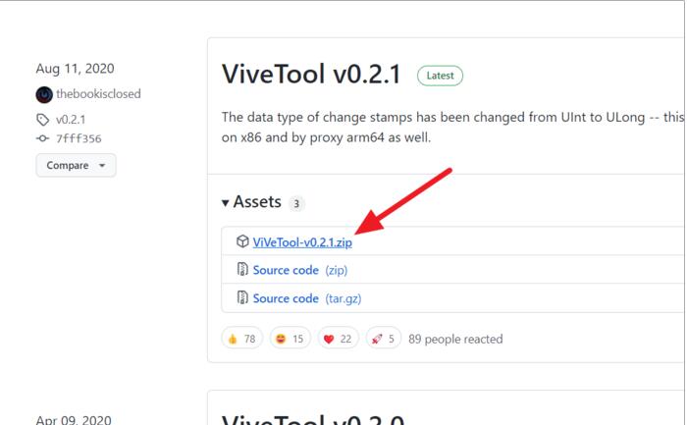Click the tag icon next to v0.2.1
This screenshot has height=425, width=687.
click(x=42, y=119)
